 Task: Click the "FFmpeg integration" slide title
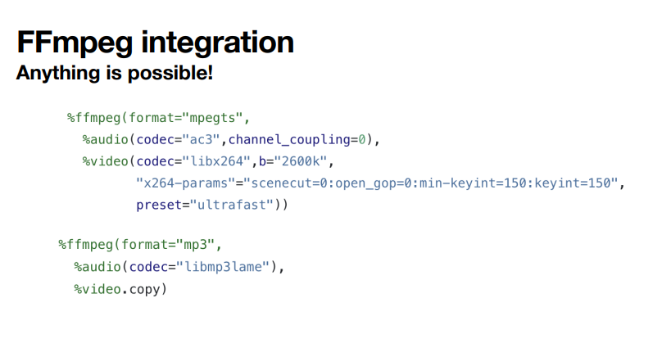[155, 42]
